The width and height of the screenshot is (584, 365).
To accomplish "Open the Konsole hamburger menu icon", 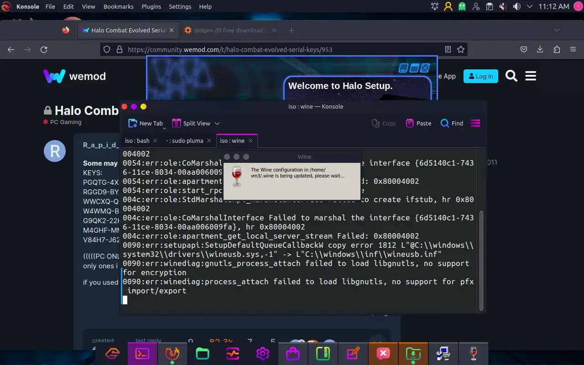I will (x=475, y=123).
